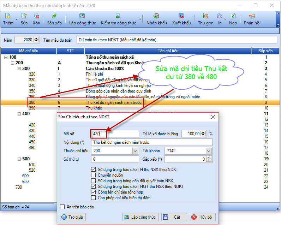Viewport: 281px width, 225px height.
Task: Click the Kiểm tra công thức icon
Action: pos(118,16)
